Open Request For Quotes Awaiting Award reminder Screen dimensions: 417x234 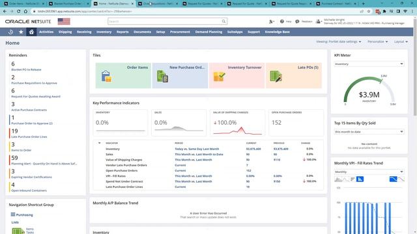click(x=36, y=97)
